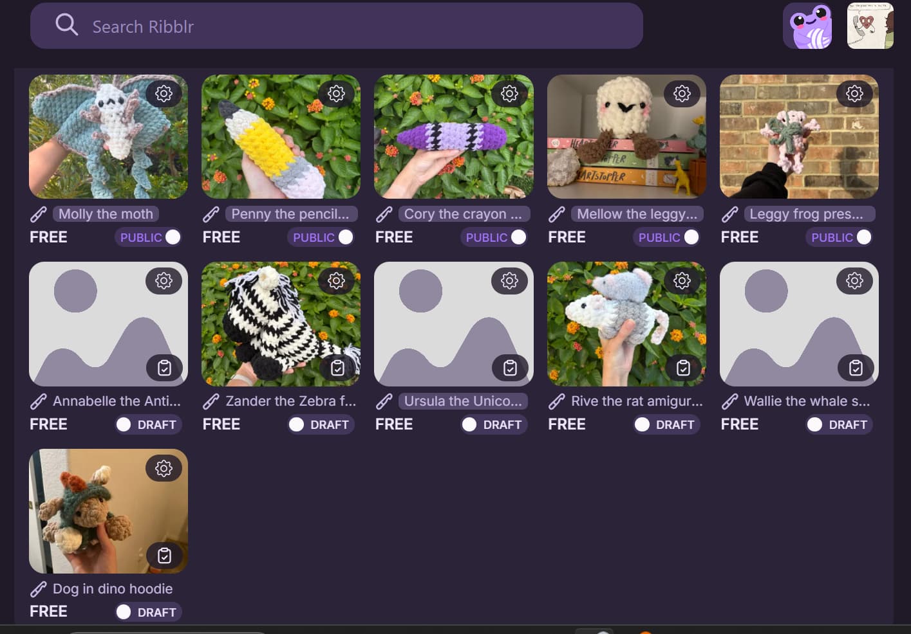Focus the Search Ribblr field
This screenshot has height=634, width=911.
point(336,26)
